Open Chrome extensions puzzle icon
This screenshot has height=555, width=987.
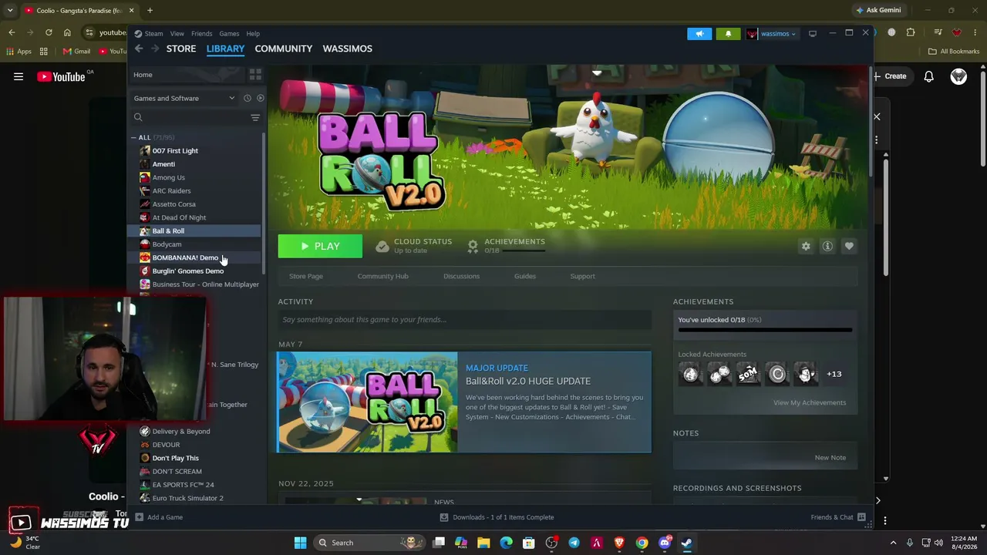point(911,32)
